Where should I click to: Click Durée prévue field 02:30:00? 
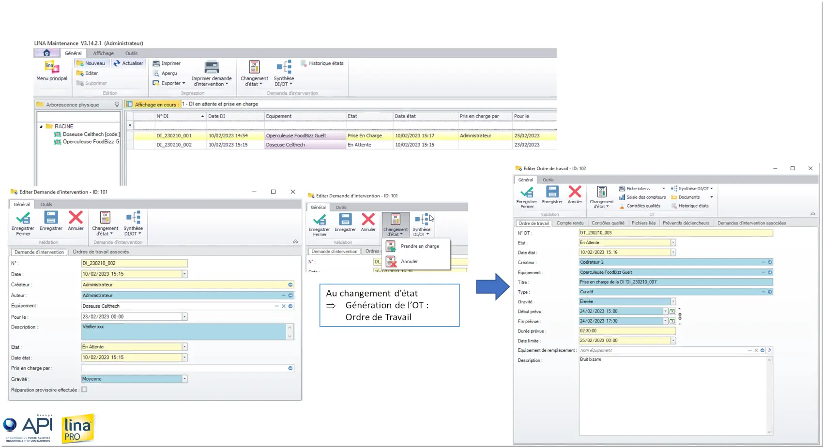[x=627, y=331]
